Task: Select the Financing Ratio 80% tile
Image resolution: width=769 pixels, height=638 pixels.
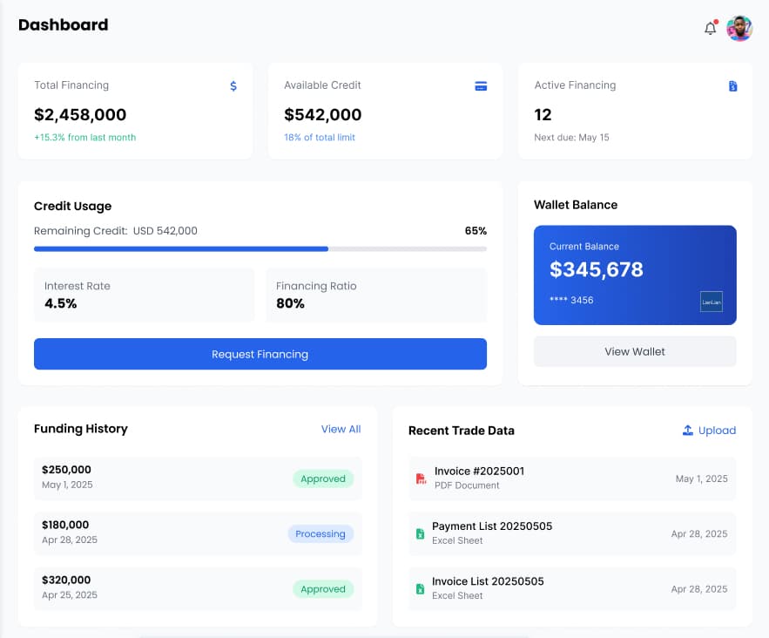Action: tap(375, 295)
